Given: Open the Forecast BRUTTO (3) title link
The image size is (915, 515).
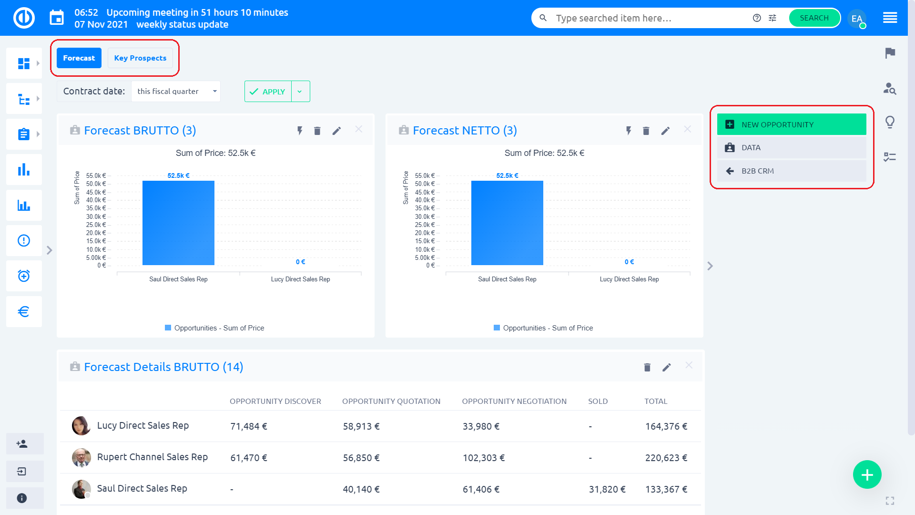Looking at the screenshot, I should click(x=140, y=130).
